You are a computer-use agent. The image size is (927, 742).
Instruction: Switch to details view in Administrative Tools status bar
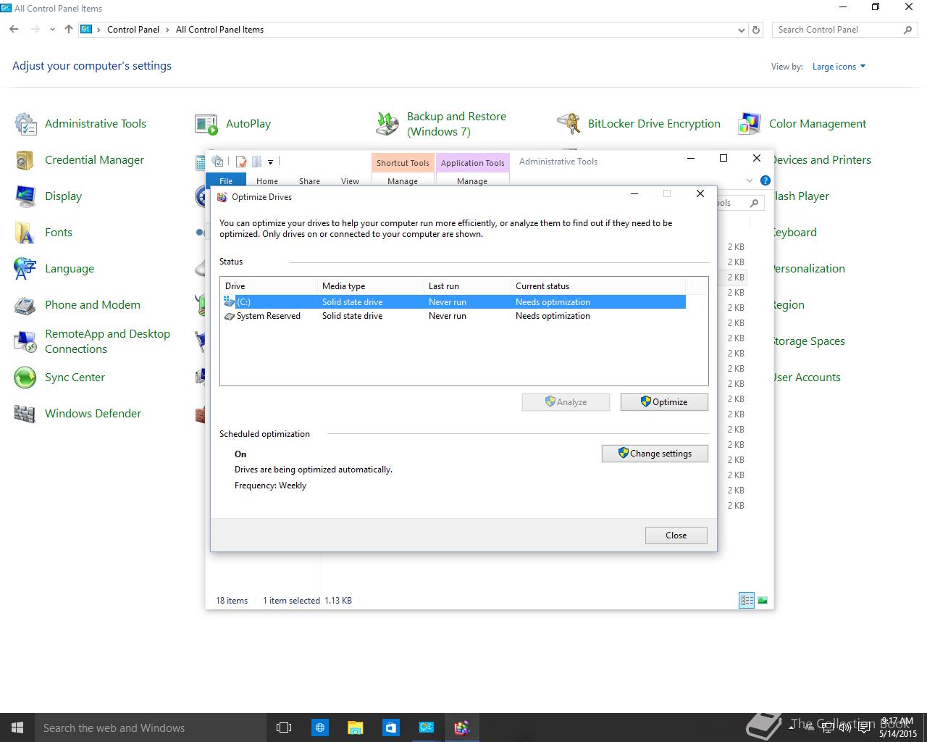746,600
